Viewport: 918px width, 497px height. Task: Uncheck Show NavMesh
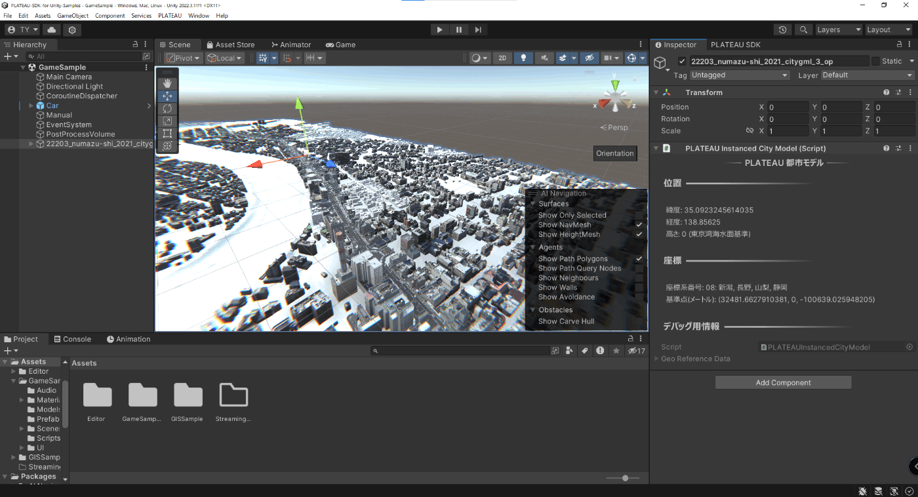pyautogui.click(x=639, y=225)
